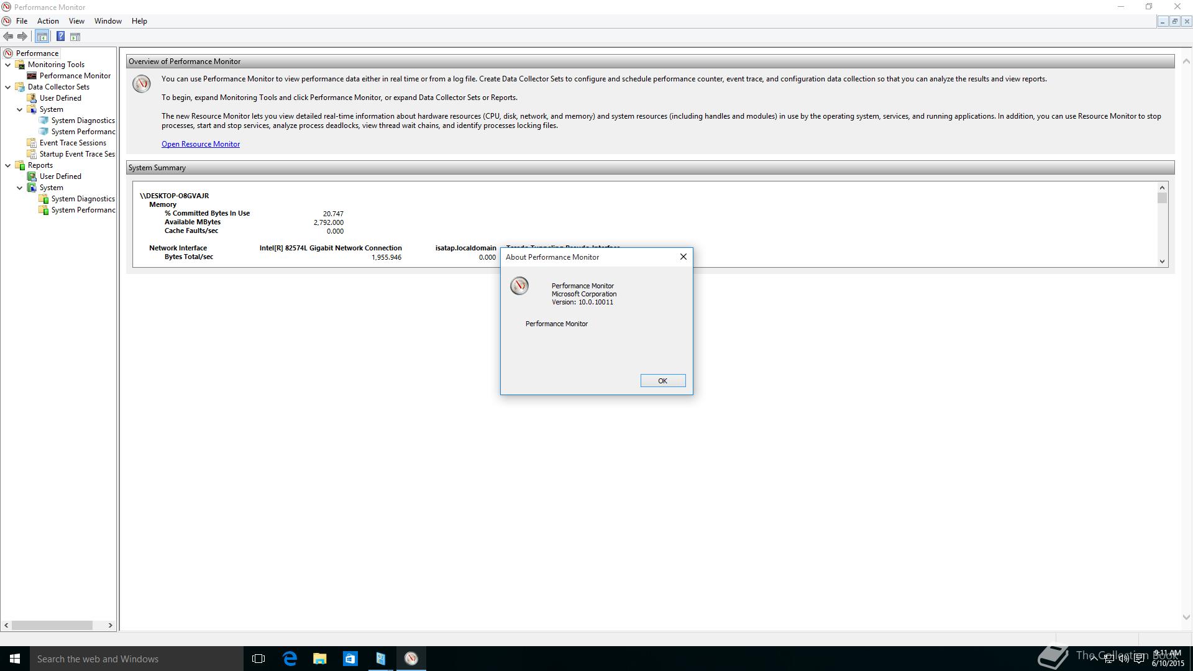This screenshot has width=1193, height=671.
Task: Click the taskbar search box
Action: [137, 659]
